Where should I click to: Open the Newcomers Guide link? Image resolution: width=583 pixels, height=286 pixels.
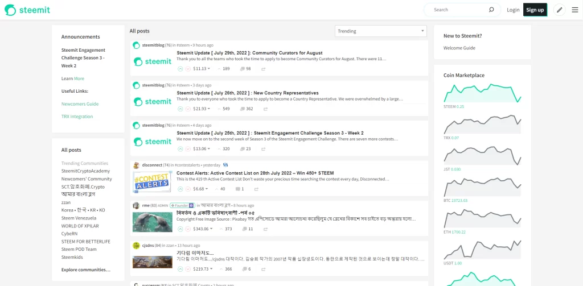[x=80, y=104]
